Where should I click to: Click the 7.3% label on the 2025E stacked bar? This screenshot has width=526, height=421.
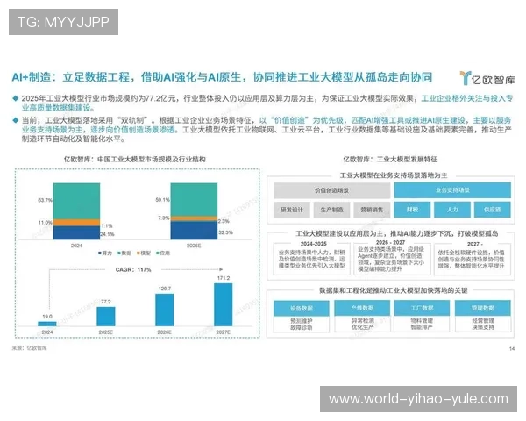pos(164,218)
